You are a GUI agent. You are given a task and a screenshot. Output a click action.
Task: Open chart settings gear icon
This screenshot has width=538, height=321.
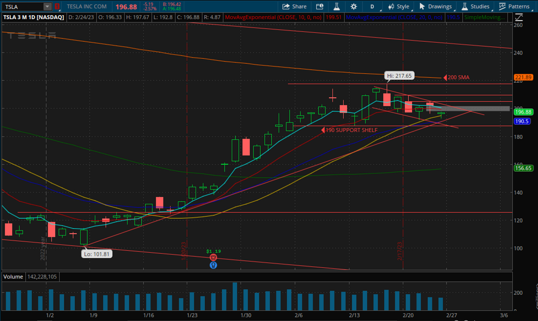[x=354, y=7]
